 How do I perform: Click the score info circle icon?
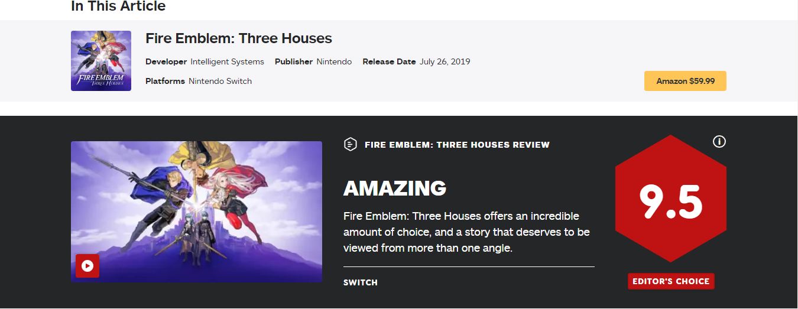(719, 142)
